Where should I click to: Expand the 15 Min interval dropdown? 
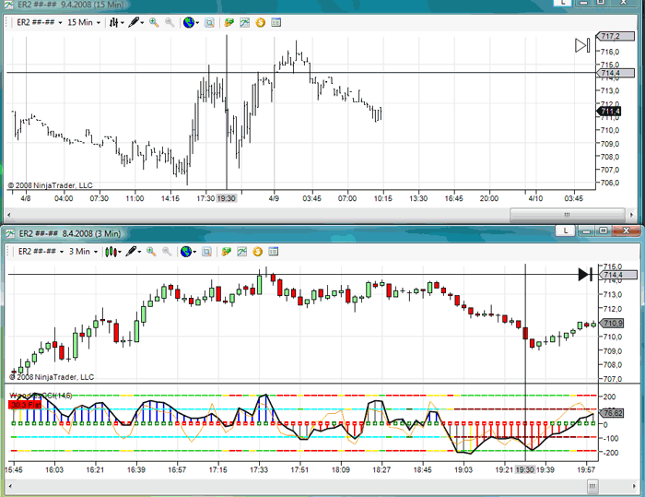85,21
